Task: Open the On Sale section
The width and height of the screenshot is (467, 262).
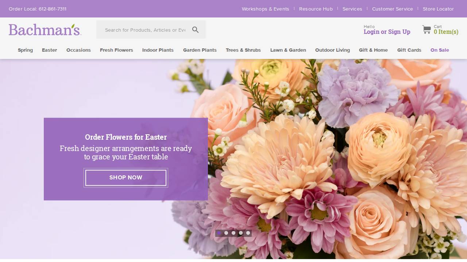Action: click(x=440, y=50)
